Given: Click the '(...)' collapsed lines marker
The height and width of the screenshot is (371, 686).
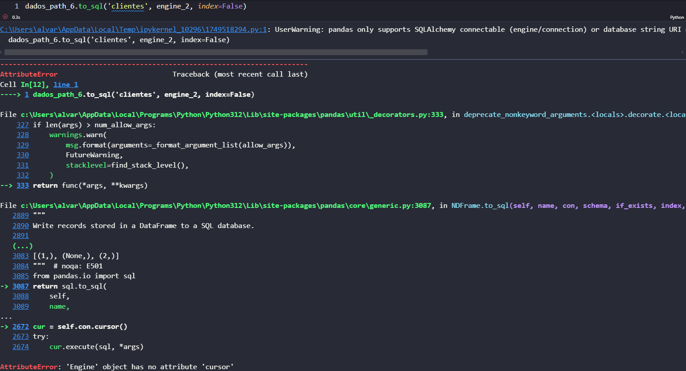Looking at the screenshot, I should click(22, 246).
